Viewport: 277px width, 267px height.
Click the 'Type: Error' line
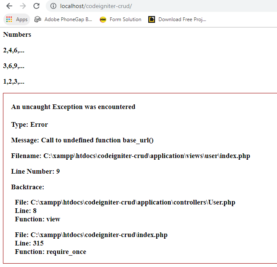coord(30,125)
